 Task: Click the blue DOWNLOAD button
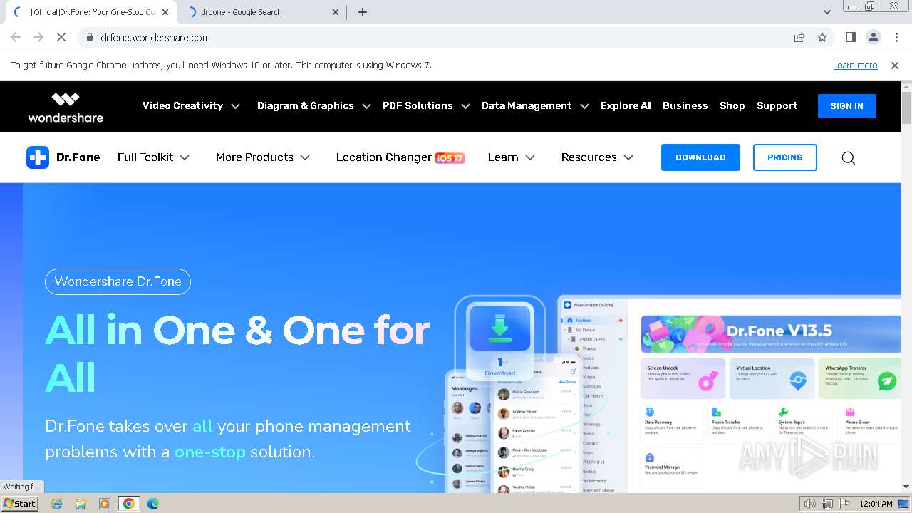click(700, 157)
